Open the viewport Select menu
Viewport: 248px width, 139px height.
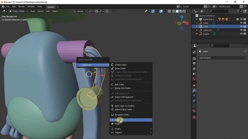40,11
